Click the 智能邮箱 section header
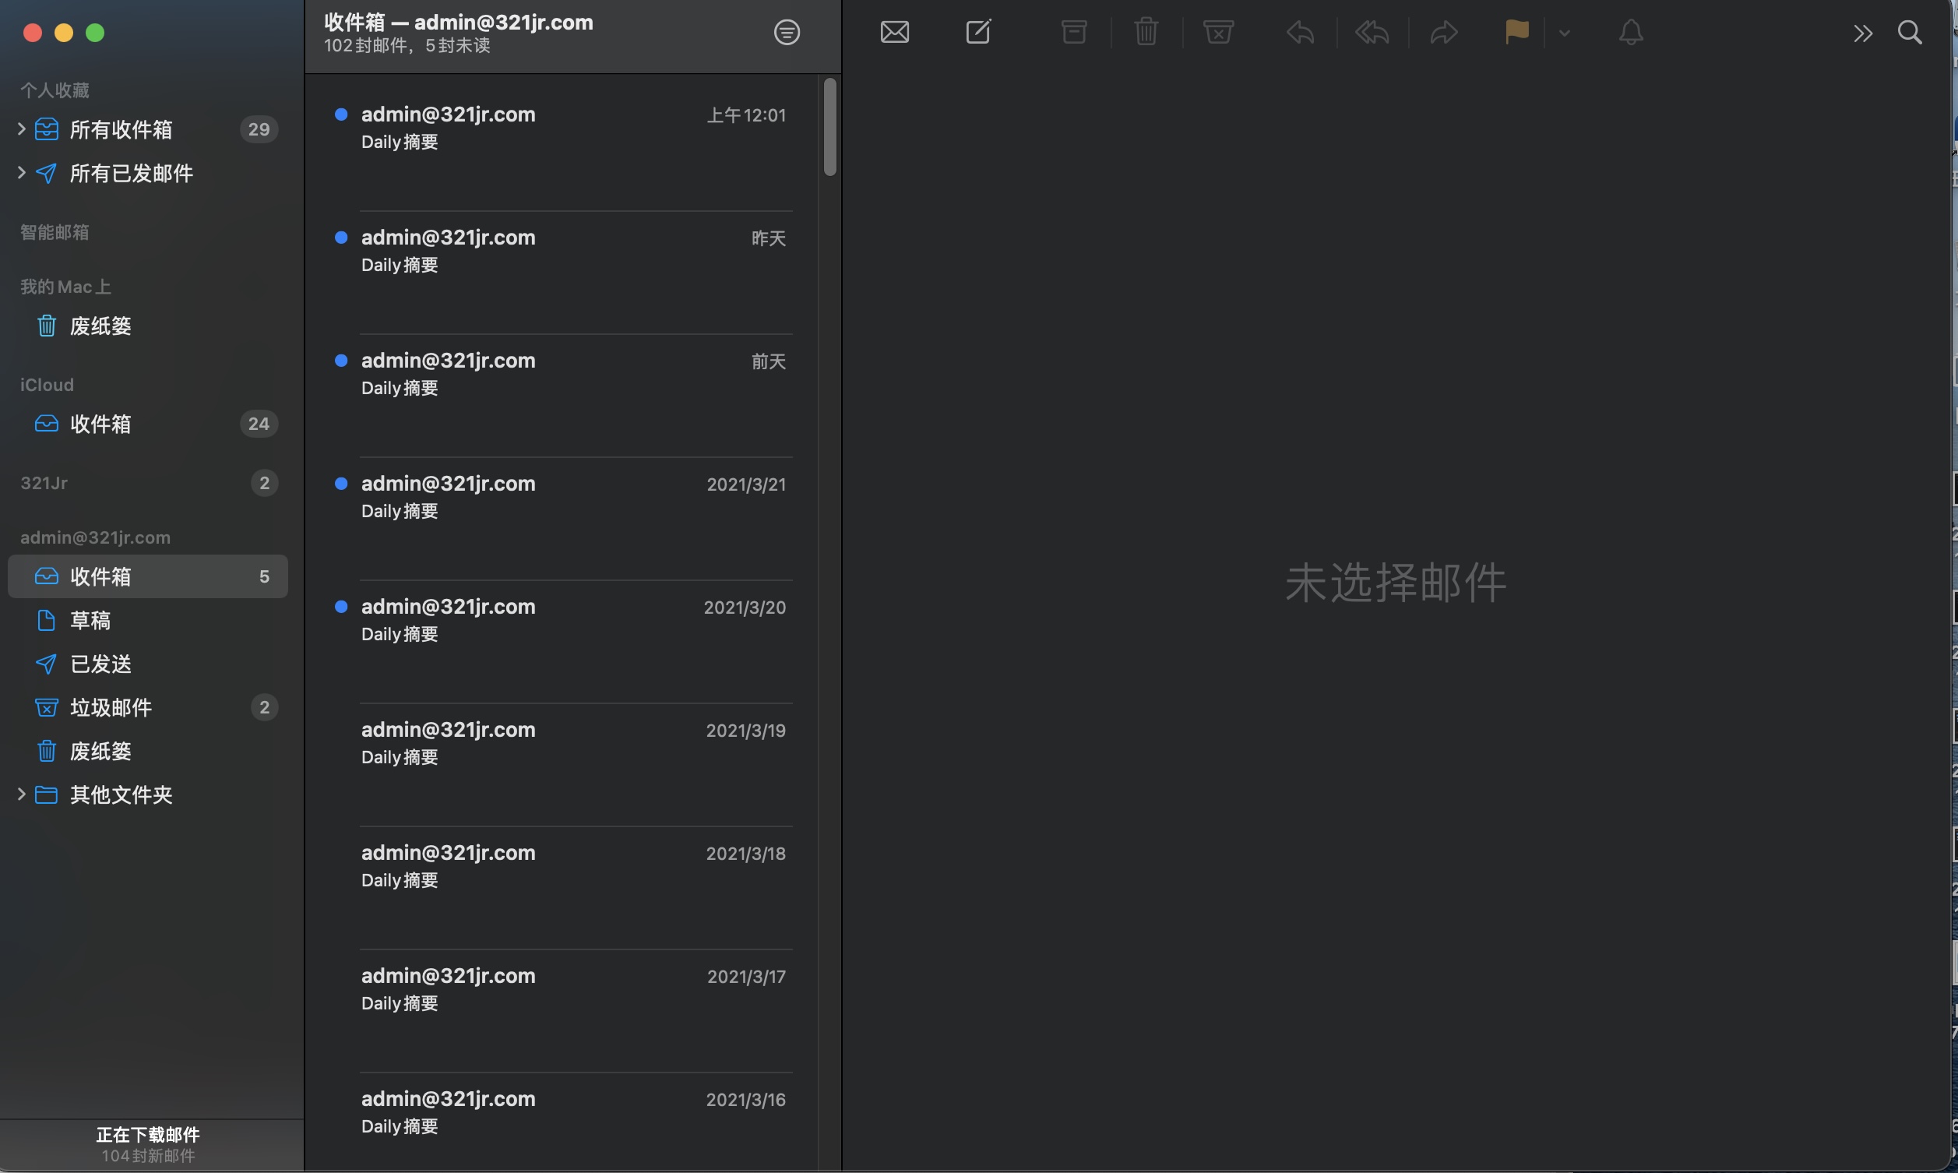This screenshot has width=1958, height=1173. click(55, 232)
